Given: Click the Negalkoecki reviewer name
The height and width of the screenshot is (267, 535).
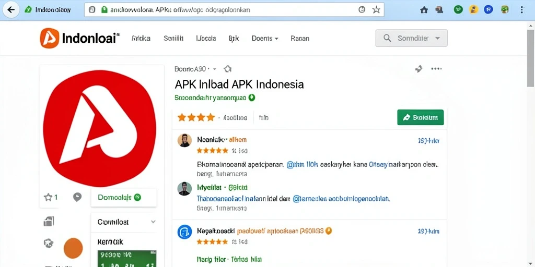Looking at the screenshot, I should [216, 231].
